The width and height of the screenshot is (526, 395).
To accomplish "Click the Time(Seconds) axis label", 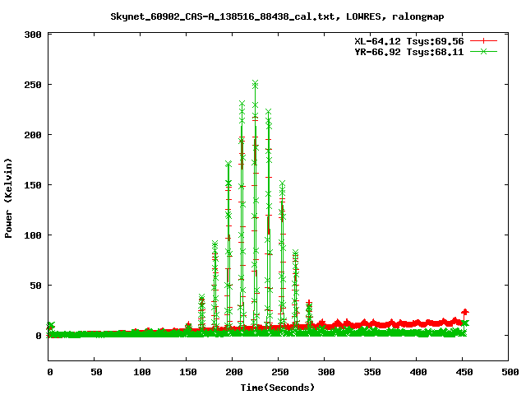I will pos(278,388).
